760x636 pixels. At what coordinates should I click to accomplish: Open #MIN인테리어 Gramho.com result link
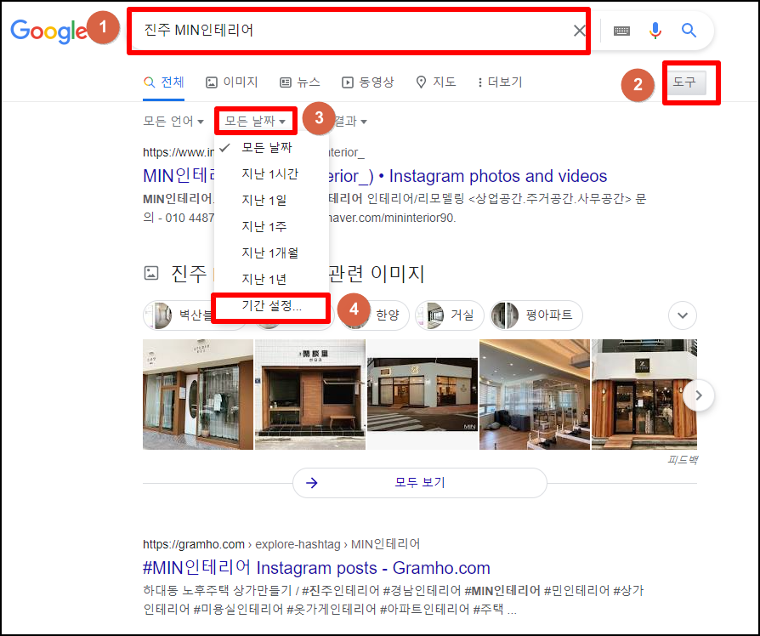click(x=316, y=568)
